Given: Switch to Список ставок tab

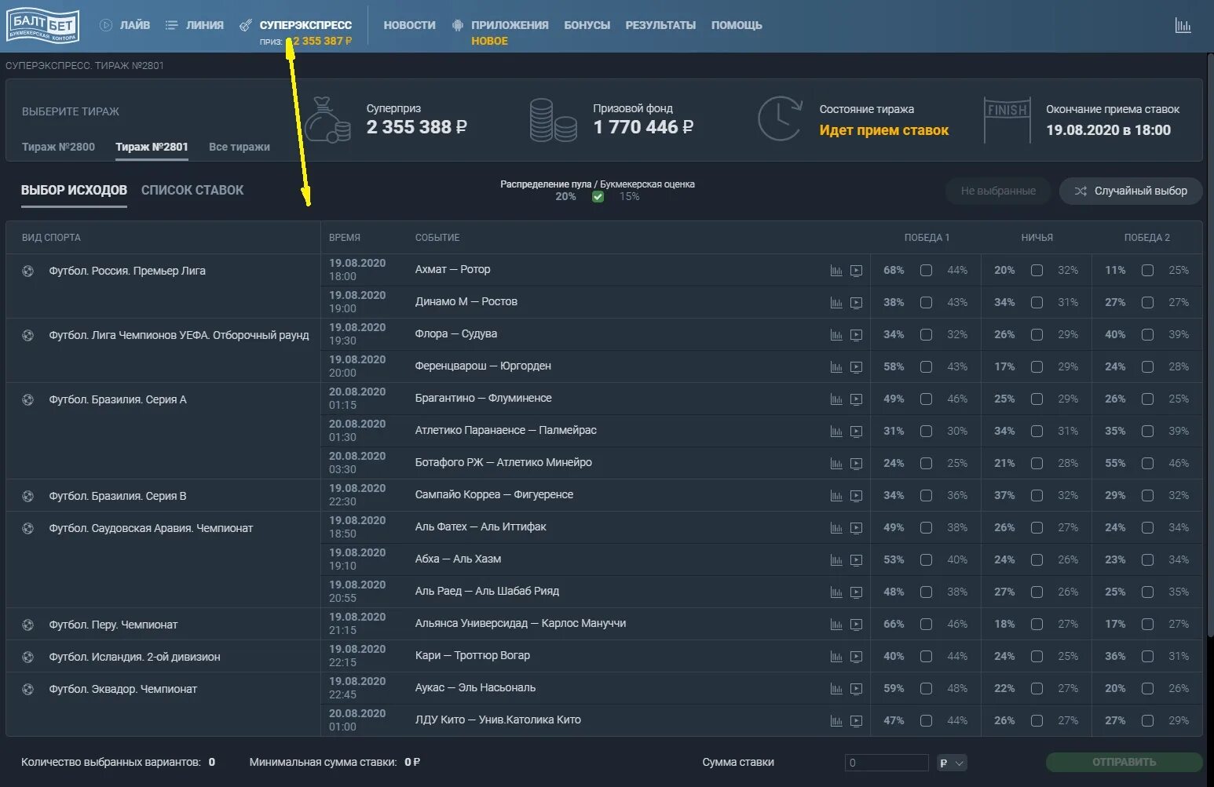Looking at the screenshot, I should pyautogui.click(x=192, y=190).
